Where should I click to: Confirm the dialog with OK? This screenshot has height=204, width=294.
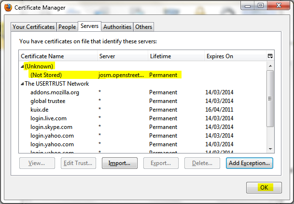[264, 188]
